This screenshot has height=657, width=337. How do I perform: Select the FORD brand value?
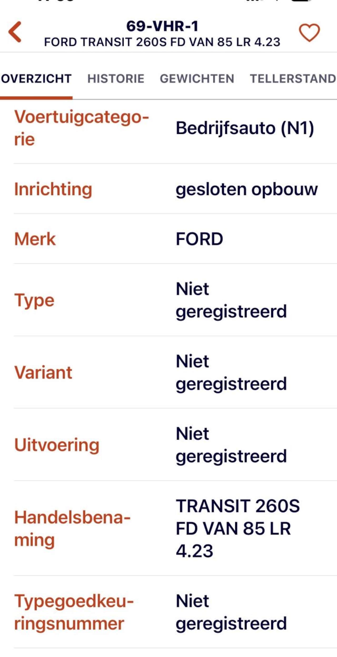pos(199,239)
